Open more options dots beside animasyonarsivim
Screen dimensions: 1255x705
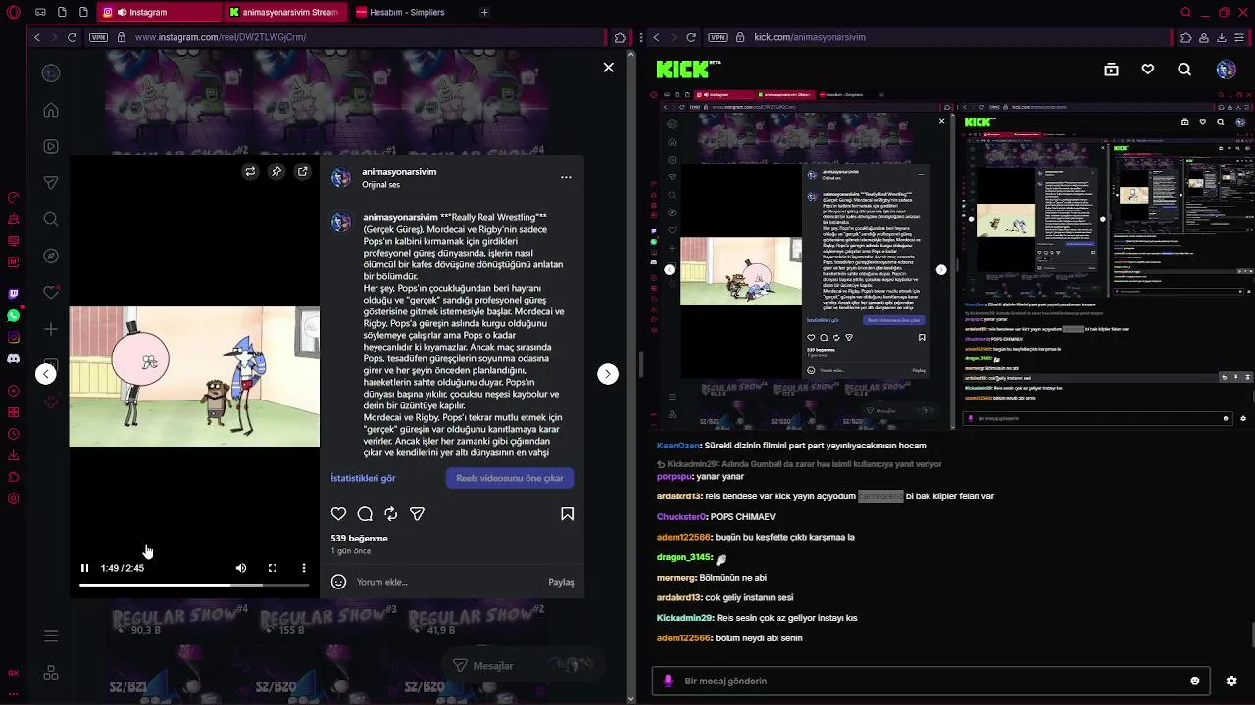point(566,177)
